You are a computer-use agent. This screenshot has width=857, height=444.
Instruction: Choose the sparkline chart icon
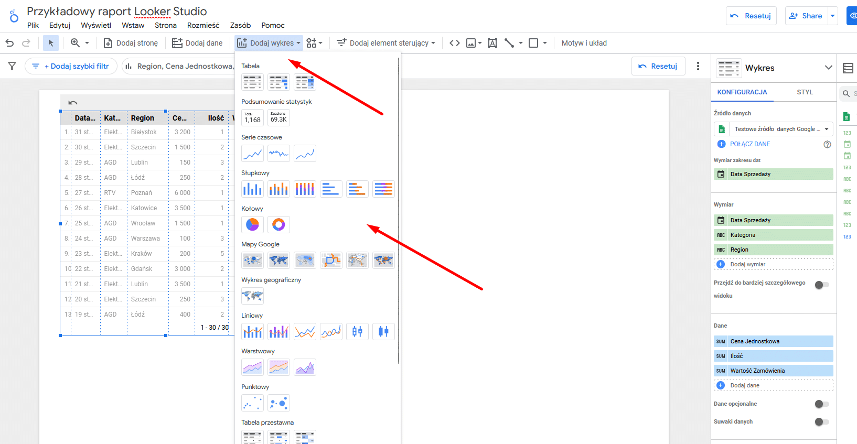point(278,153)
